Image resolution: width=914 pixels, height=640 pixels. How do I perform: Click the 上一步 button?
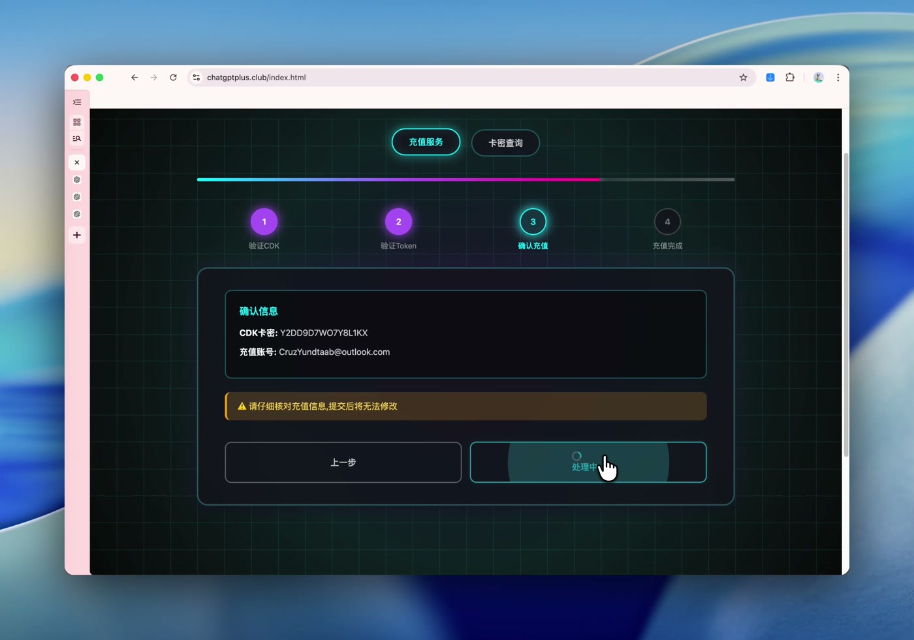[x=343, y=463]
